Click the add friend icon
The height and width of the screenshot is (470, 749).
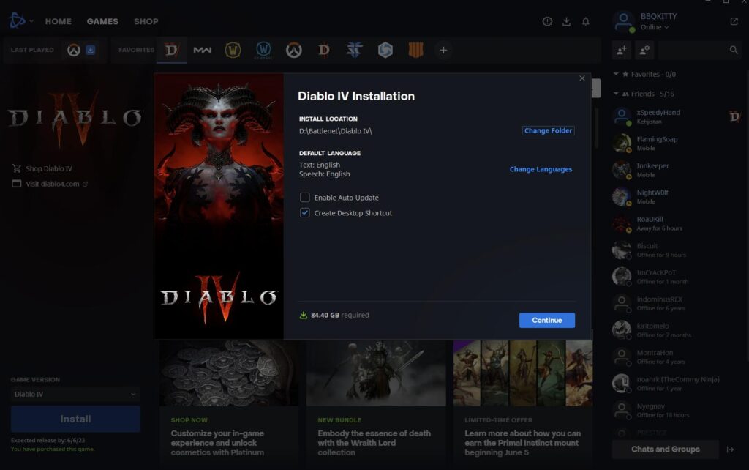(622, 50)
